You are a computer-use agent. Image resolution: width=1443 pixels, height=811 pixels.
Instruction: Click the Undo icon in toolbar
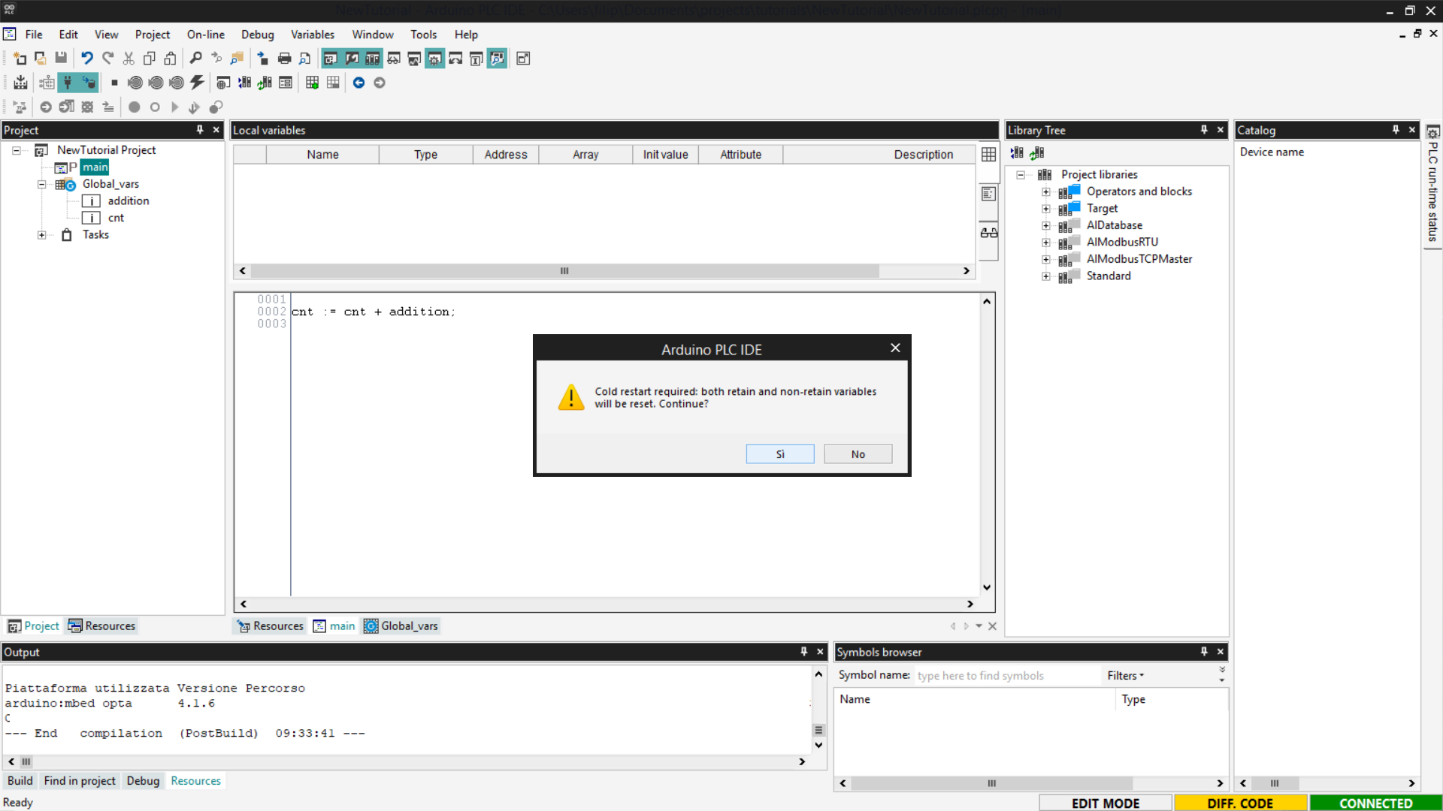point(87,59)
